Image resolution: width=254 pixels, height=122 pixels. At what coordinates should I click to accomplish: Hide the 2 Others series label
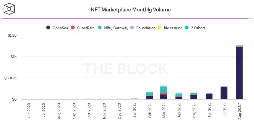tap(198, 28)
